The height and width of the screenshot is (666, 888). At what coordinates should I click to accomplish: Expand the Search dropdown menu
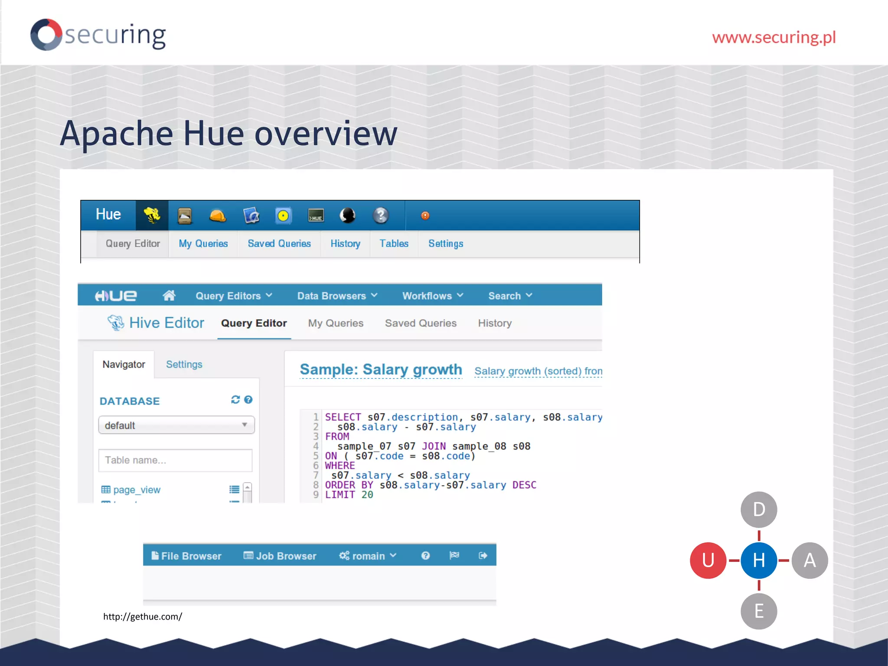click(x=510, y=296)
